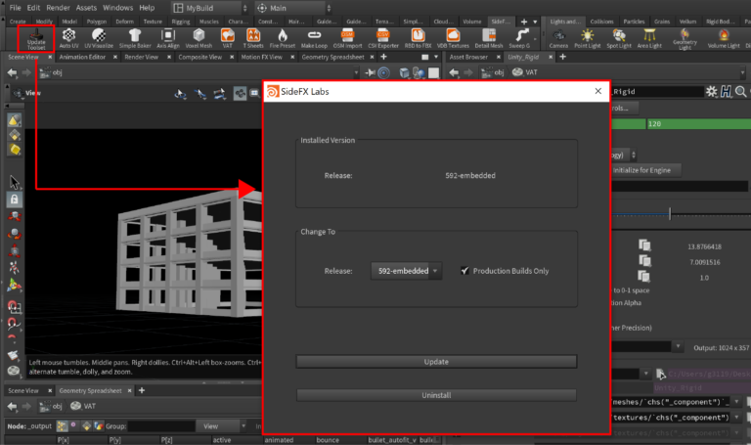Open the Main radial menu dropdown
The height and width of the screenshot is (445, 751).
(293, 8)
